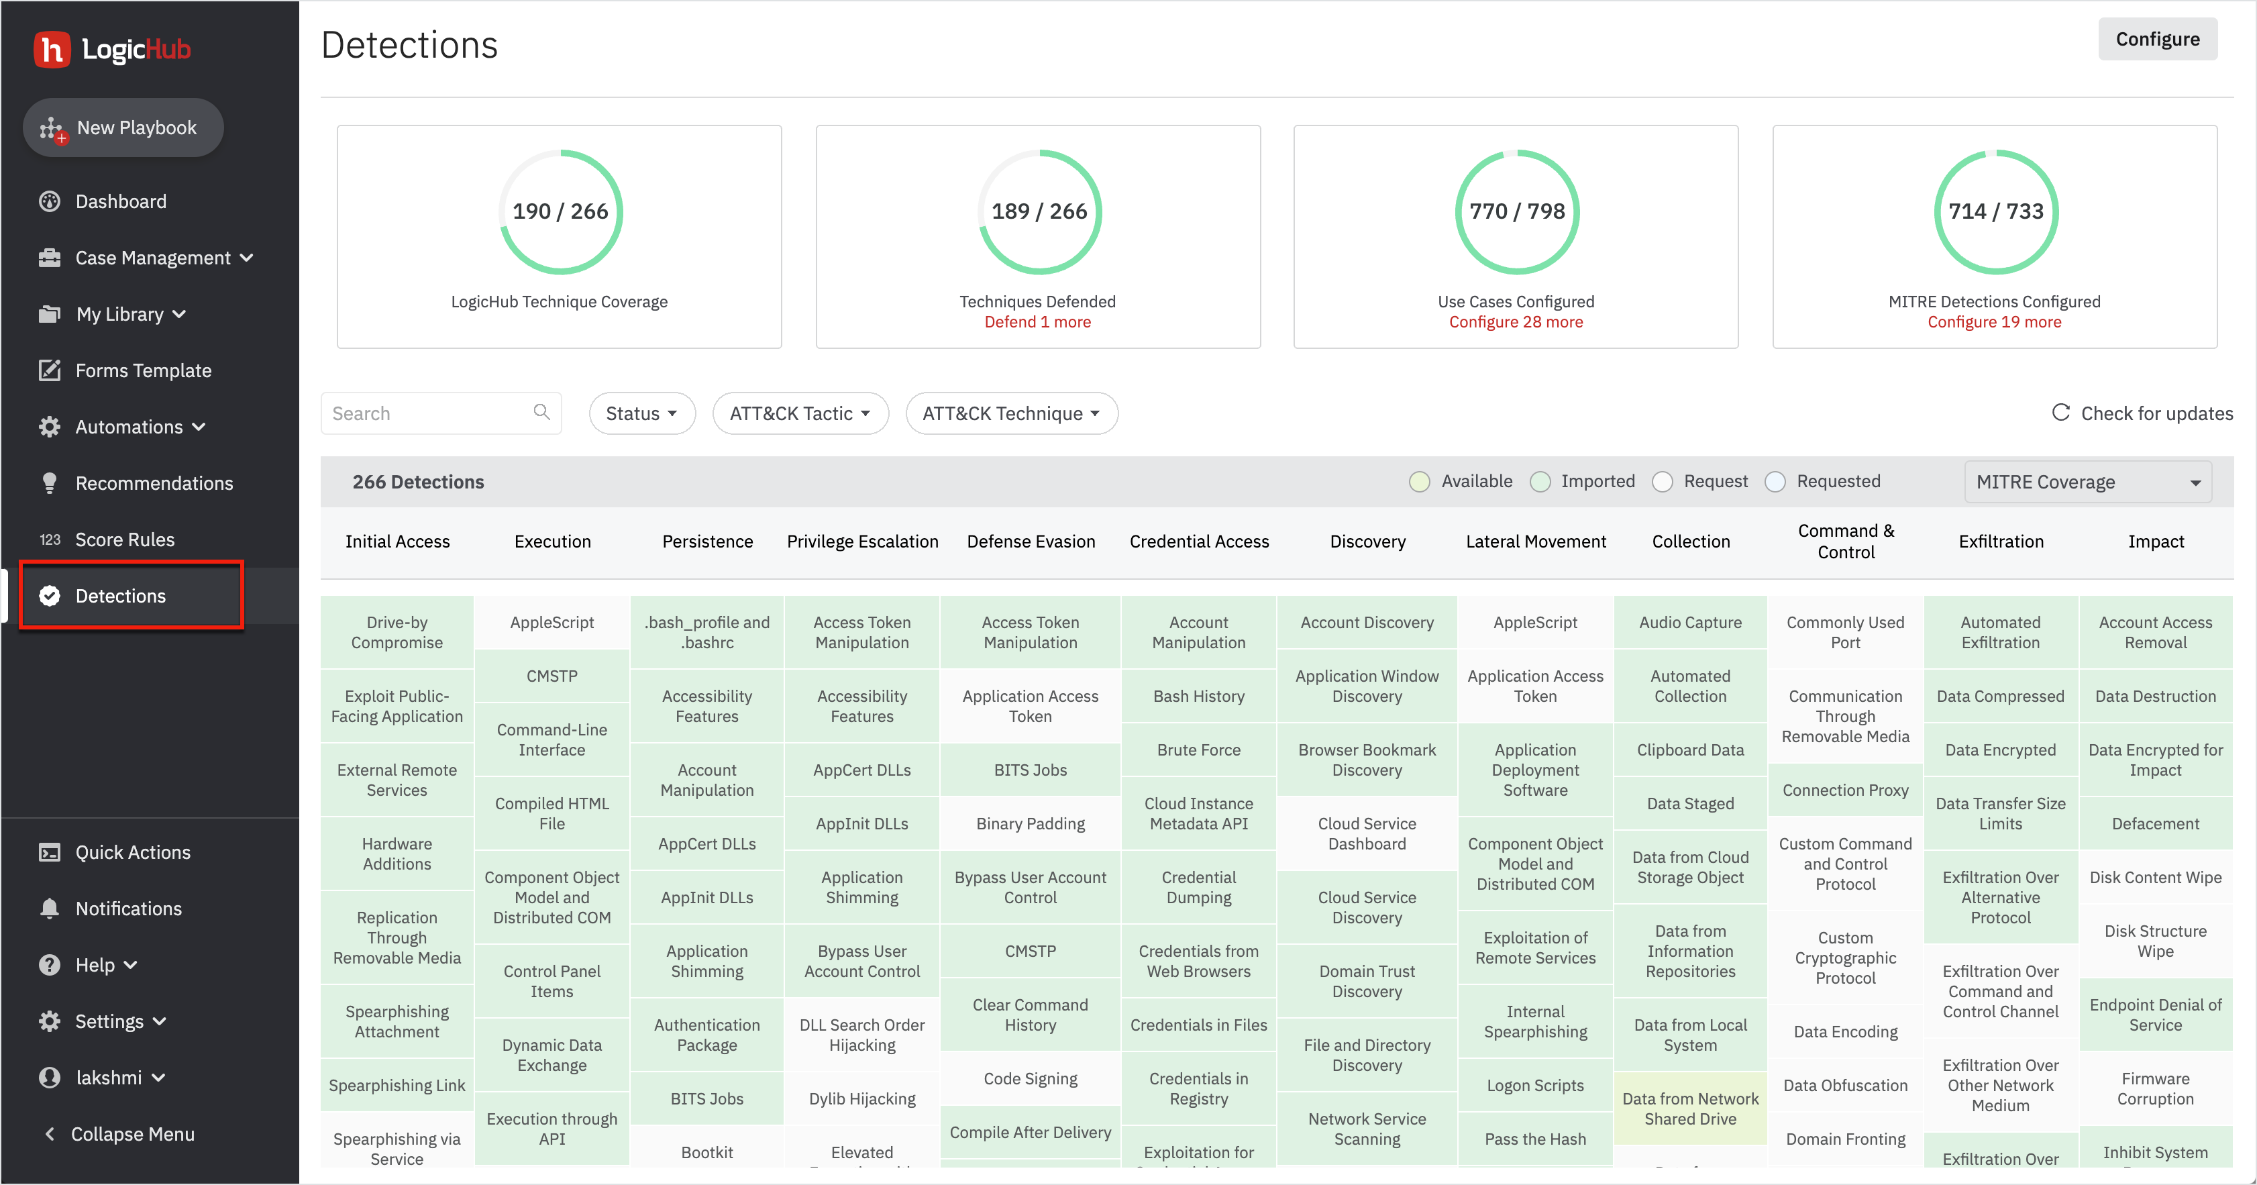Toggle the Requested legend circle
Viewport: 2257px width, 1185px height.
click(1775, 481)
